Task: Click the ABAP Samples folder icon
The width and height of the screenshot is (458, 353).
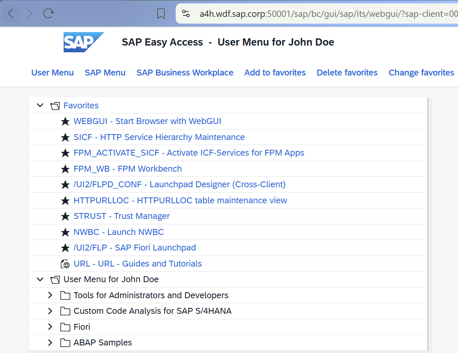Action: [x=65, y=343]
